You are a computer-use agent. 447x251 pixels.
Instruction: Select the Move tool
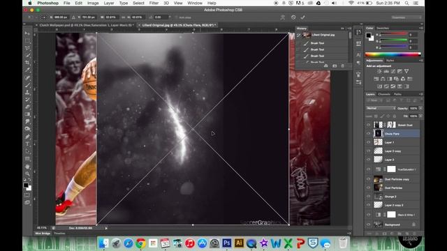tap(27, 33)
